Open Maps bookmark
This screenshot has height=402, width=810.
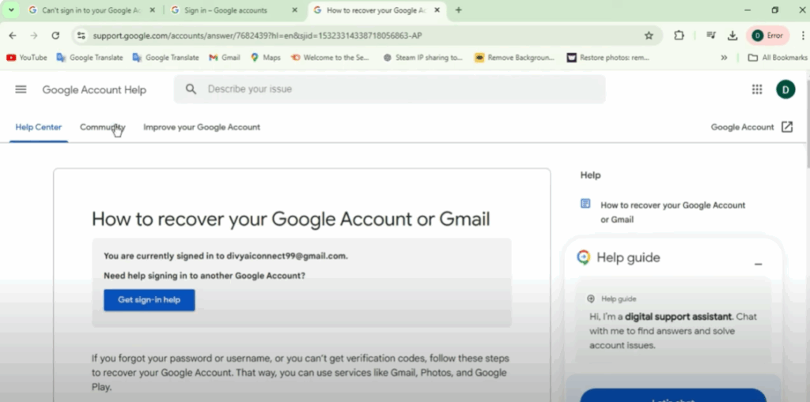tap(266, 58)
